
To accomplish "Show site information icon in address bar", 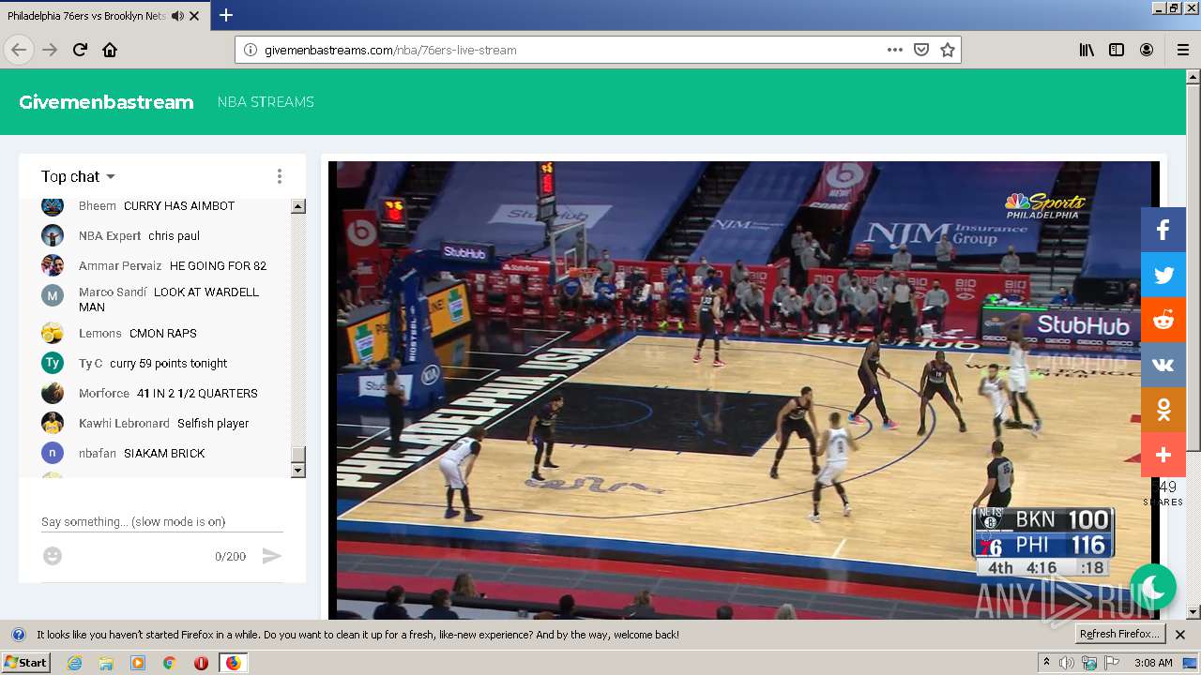I will [251, 50].
